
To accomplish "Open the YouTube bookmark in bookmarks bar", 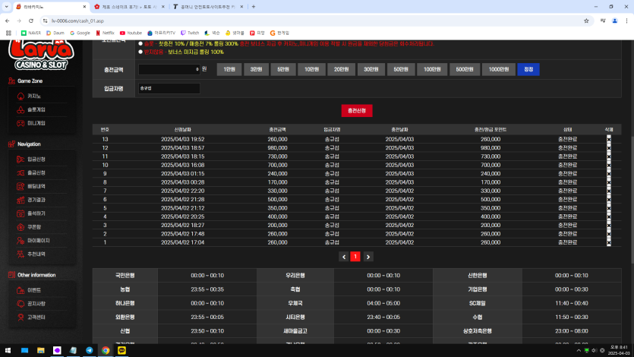I will click(131, 33).
